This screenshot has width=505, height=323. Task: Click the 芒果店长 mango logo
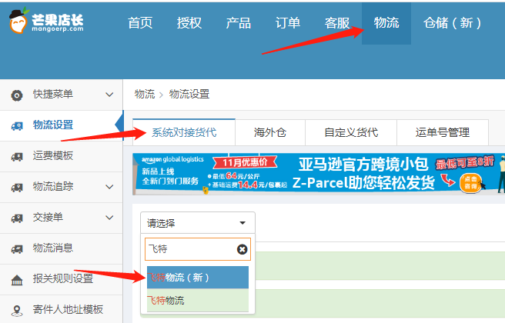46,20
